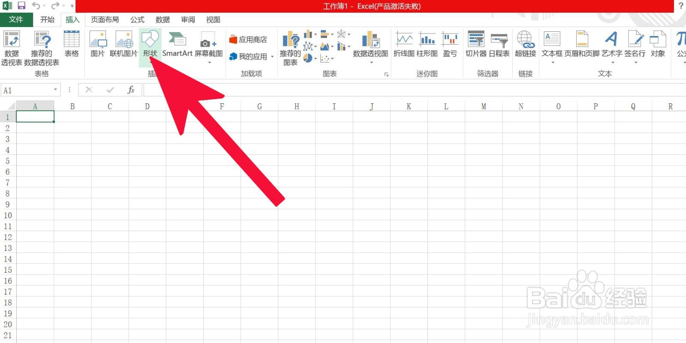Click the Redo button
This screenshot has width=686, height=343.
click(55, 6)
